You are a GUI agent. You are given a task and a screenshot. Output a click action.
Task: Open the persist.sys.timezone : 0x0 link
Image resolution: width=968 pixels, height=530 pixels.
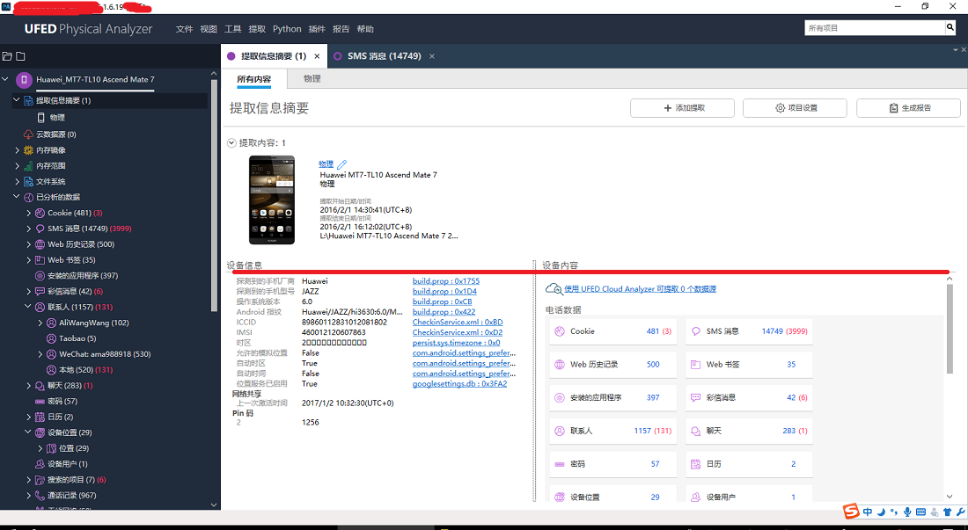456,343
